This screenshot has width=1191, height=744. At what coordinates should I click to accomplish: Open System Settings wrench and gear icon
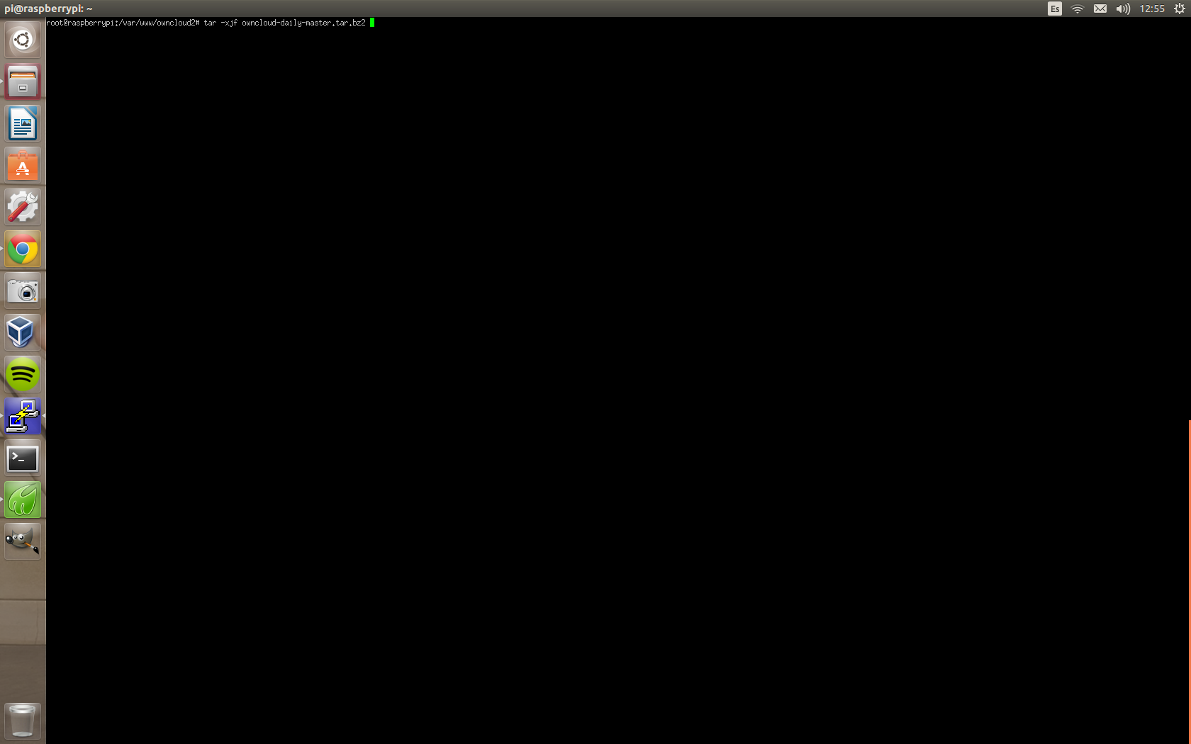[x=23, y=208]
